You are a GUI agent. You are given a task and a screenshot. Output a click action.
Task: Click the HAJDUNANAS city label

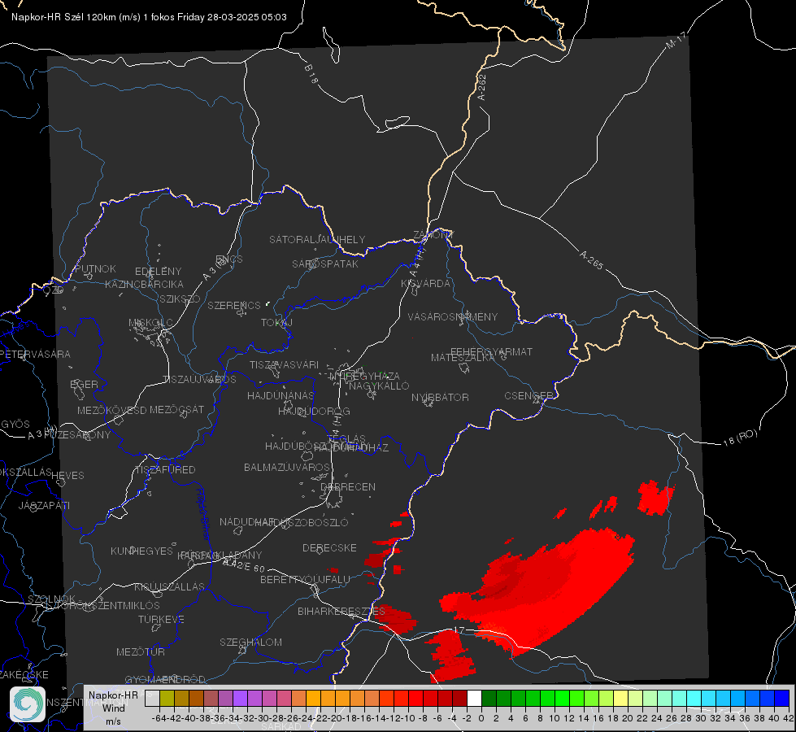click(x=281, y=395)
